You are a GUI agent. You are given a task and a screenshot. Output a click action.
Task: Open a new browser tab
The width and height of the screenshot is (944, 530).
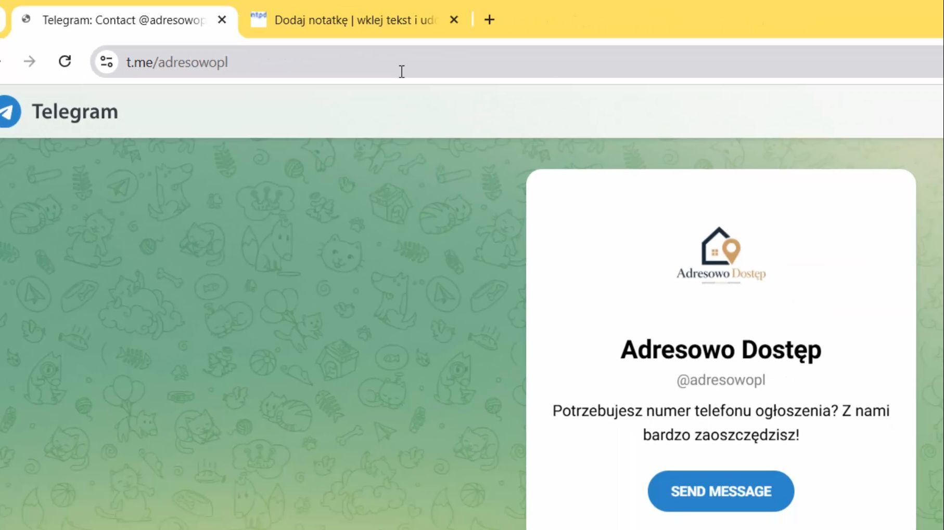point(489,20)
